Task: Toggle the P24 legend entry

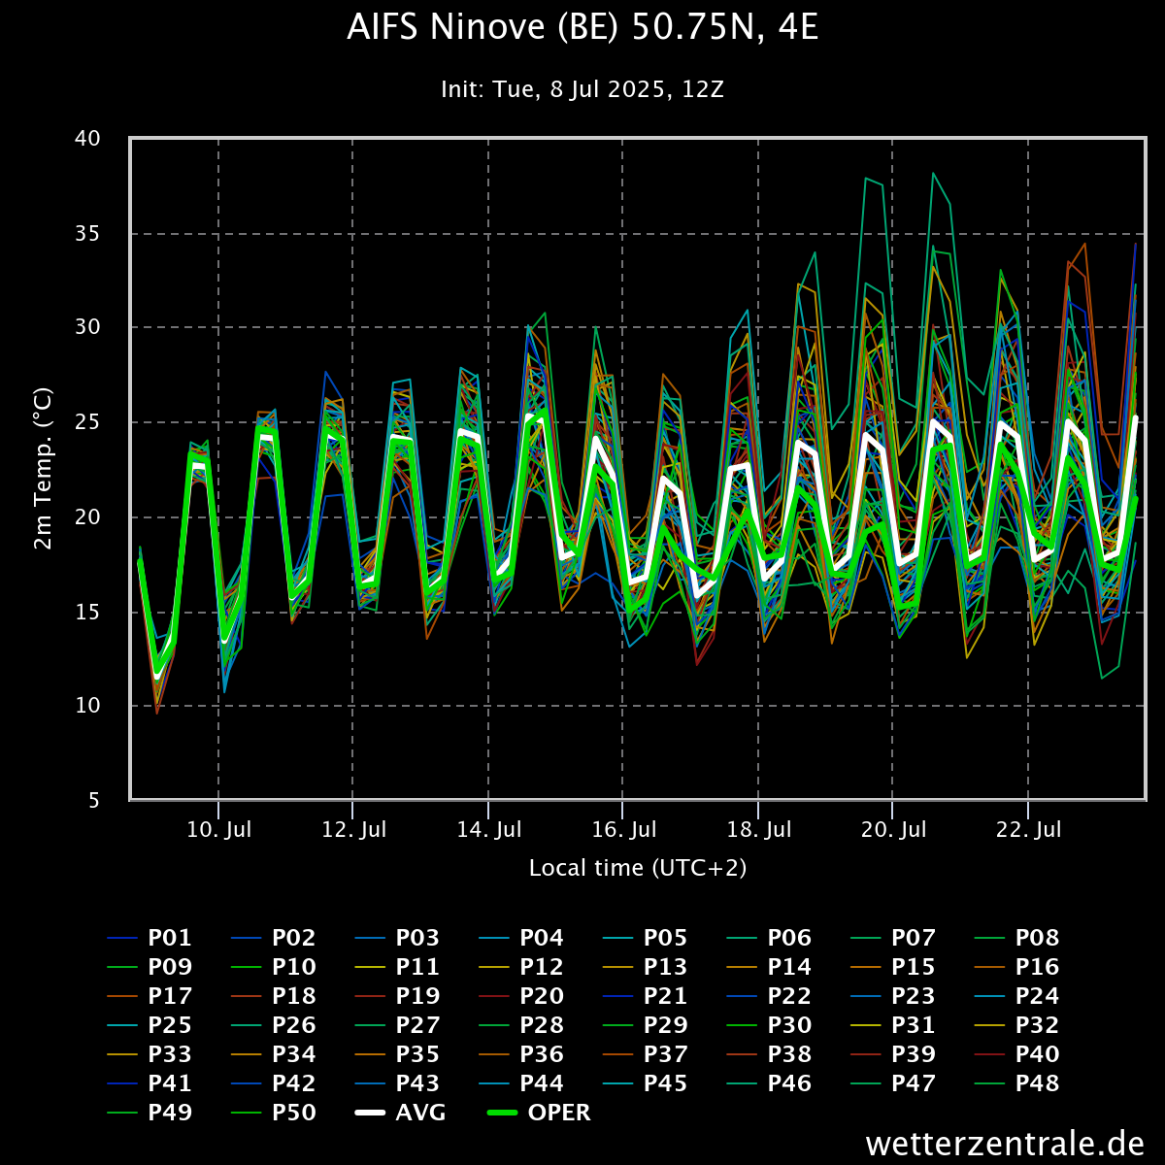Action: tap(1017, 996)
